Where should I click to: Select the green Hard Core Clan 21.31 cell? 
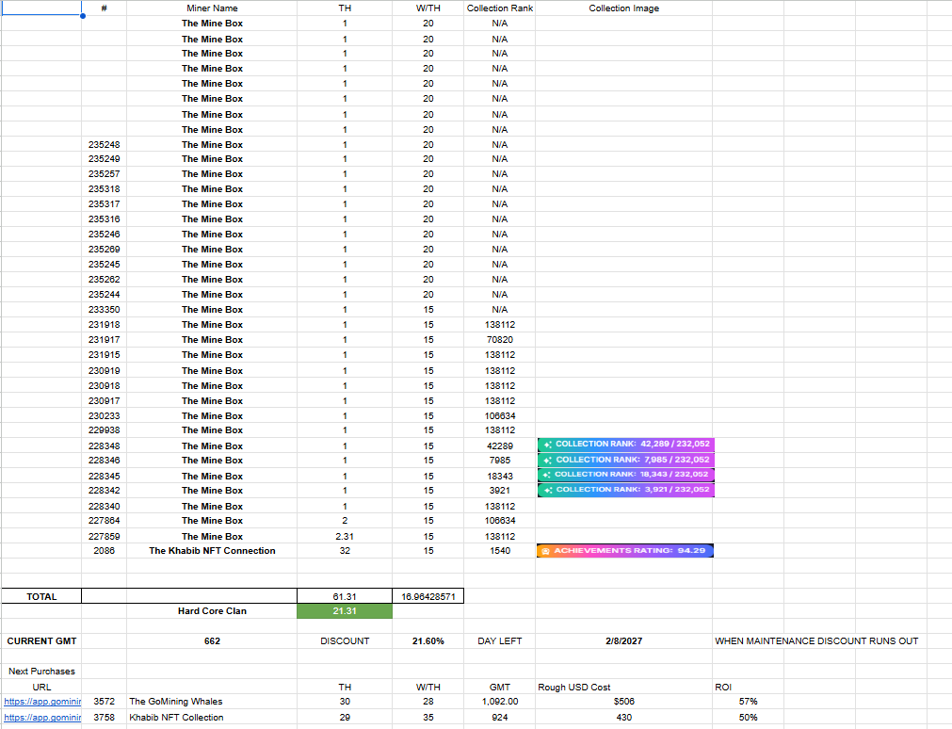pos(345,611)
